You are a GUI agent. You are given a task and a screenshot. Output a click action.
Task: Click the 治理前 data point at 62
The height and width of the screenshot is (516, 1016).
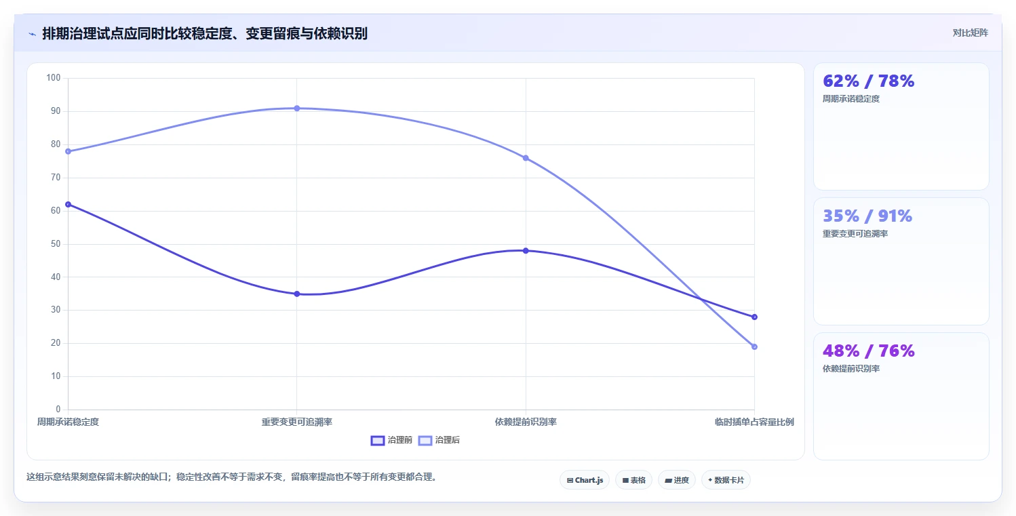[x=68, y=204]
